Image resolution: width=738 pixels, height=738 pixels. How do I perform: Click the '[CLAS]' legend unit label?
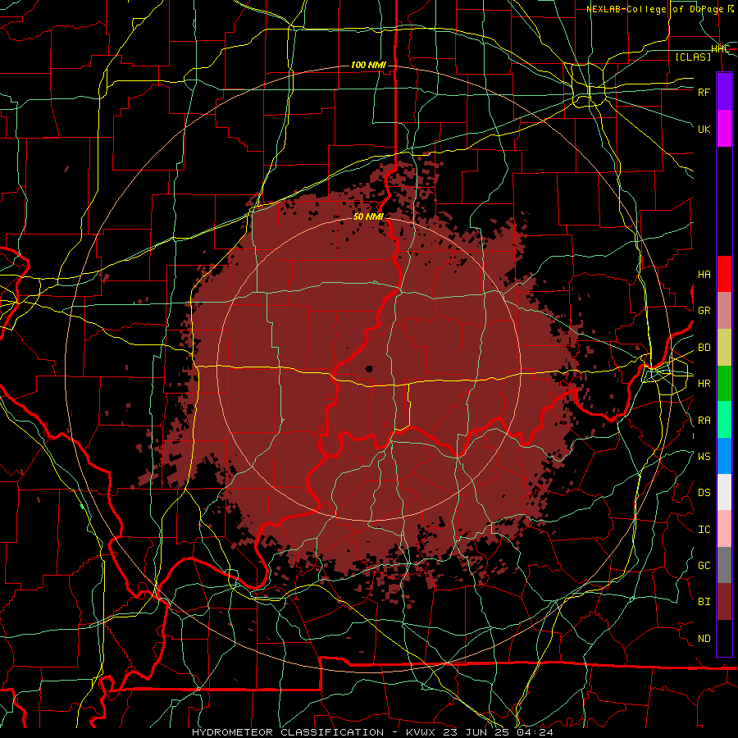[x=693, y=57]
